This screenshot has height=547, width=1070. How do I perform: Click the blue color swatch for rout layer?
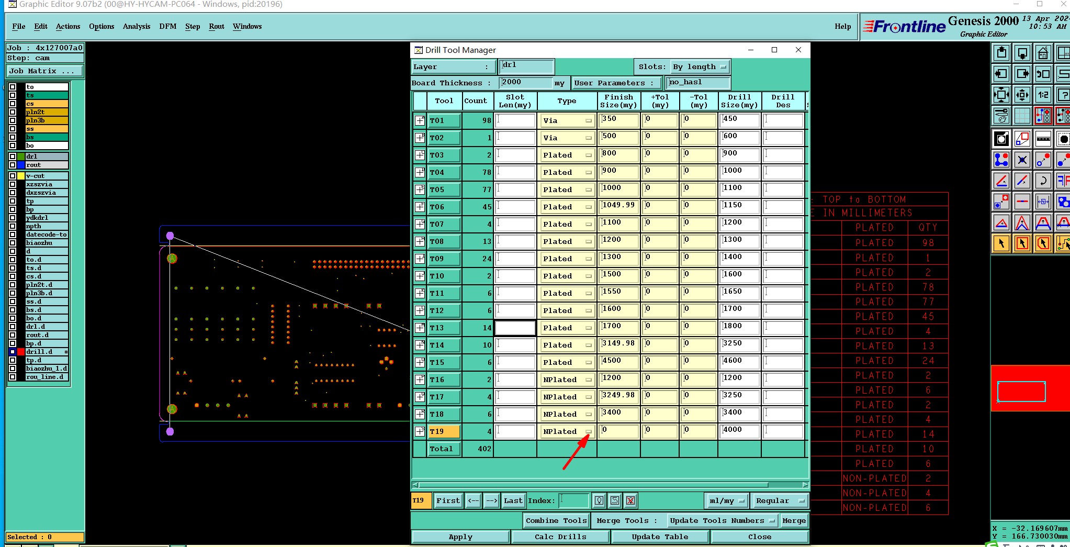(21, 165)
